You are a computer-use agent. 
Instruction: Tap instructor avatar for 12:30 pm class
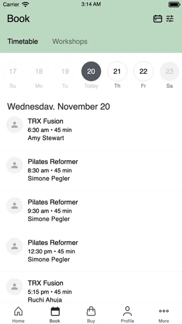pyautogui.click(x=14, y=246)
